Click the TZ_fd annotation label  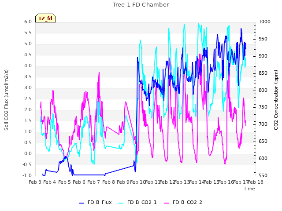pyautogui.click(x=45, y=18)
